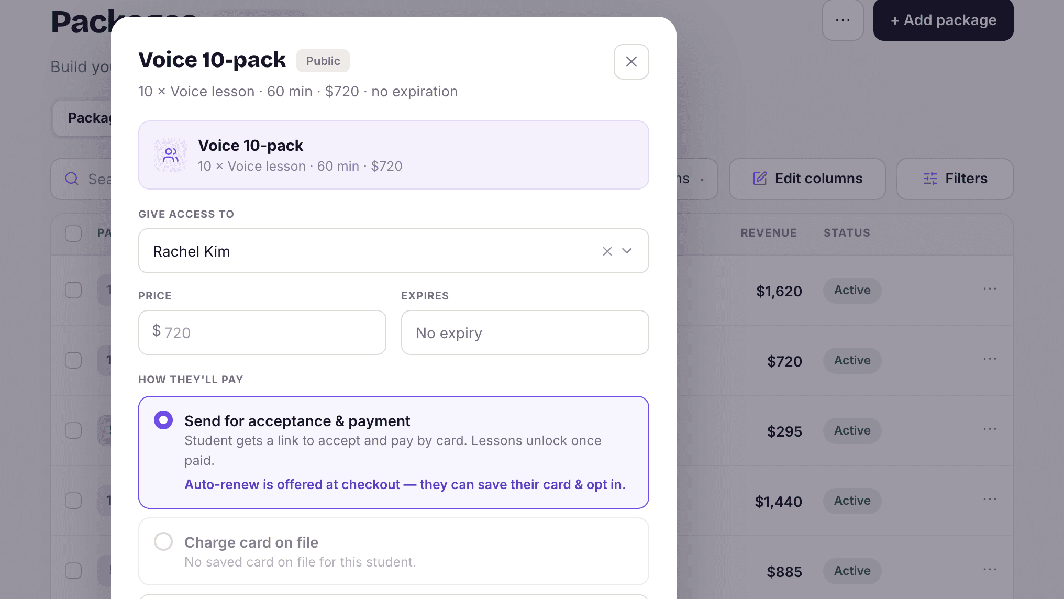Viewport: 1064px width, 599px height.
Task: Open row actions menu for $1,620 row
Action: [990, 289]
